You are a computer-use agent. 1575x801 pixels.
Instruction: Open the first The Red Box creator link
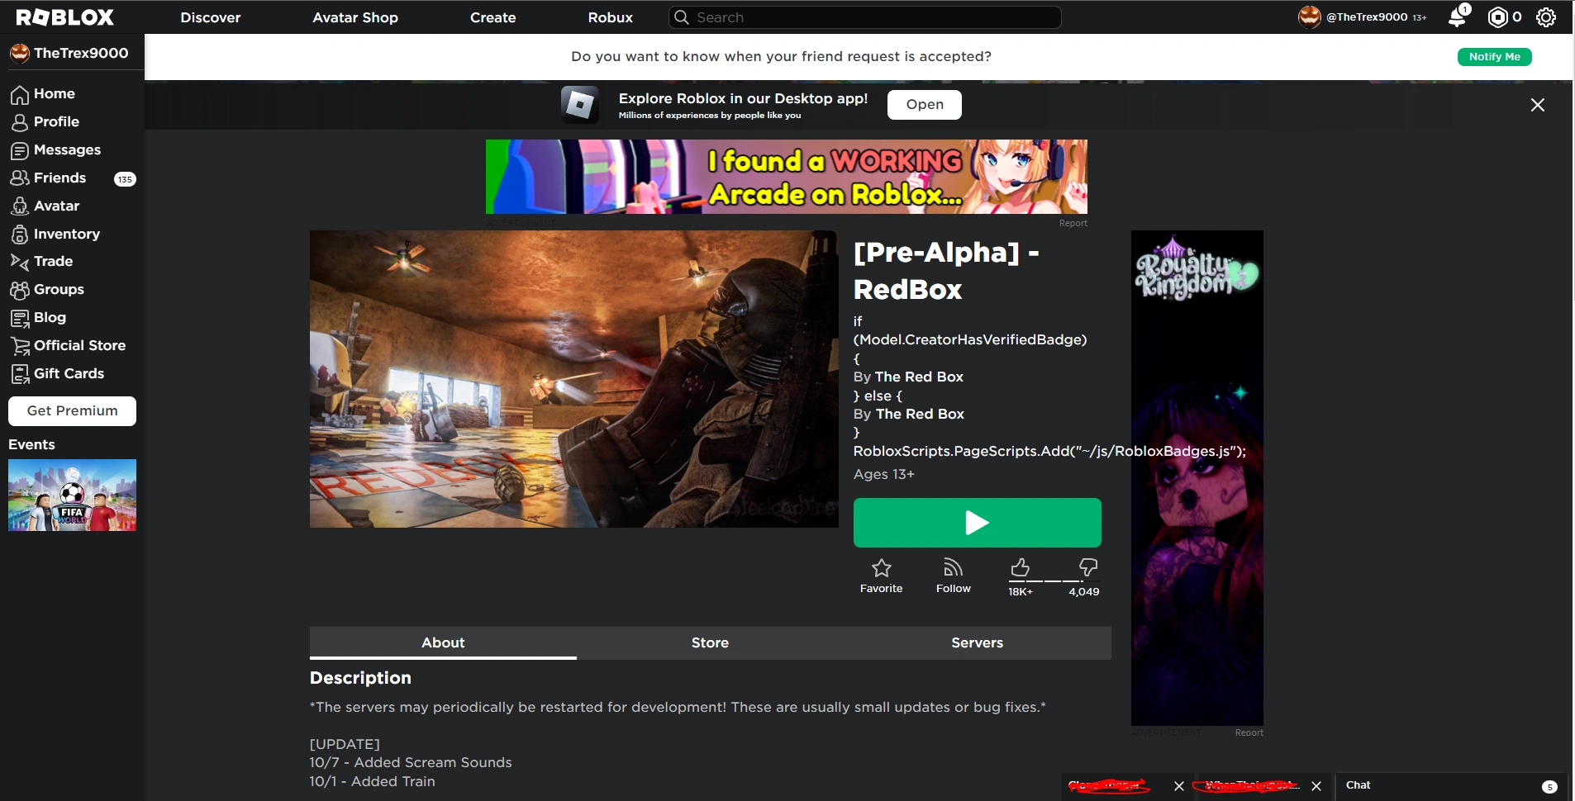click(x=919, y=377)
